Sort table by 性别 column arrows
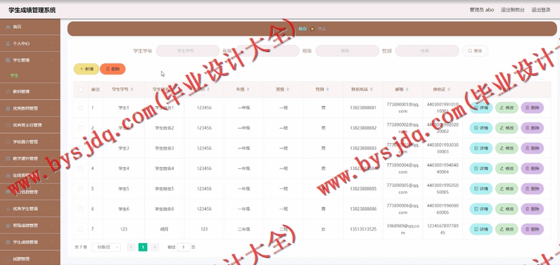The height and width of the screenshot is (265, 560). point(327,89)
